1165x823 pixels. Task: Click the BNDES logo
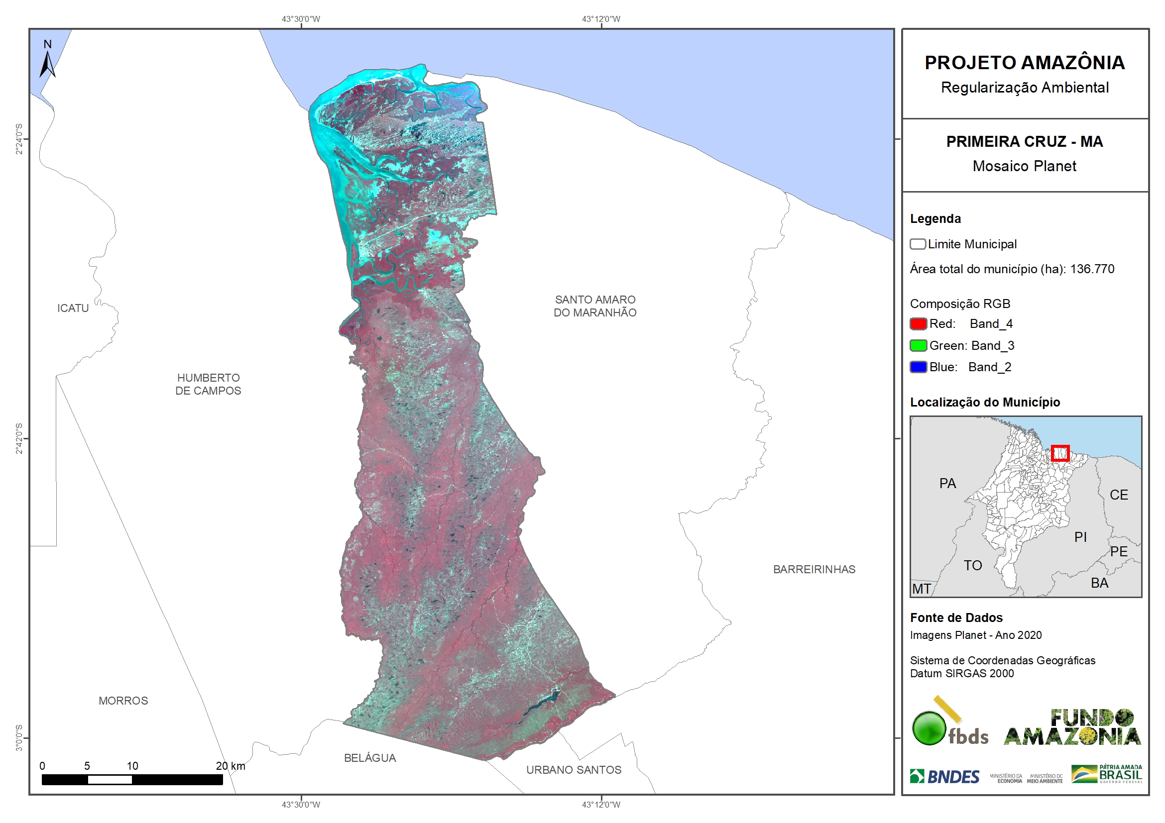[x=944, y=777]
